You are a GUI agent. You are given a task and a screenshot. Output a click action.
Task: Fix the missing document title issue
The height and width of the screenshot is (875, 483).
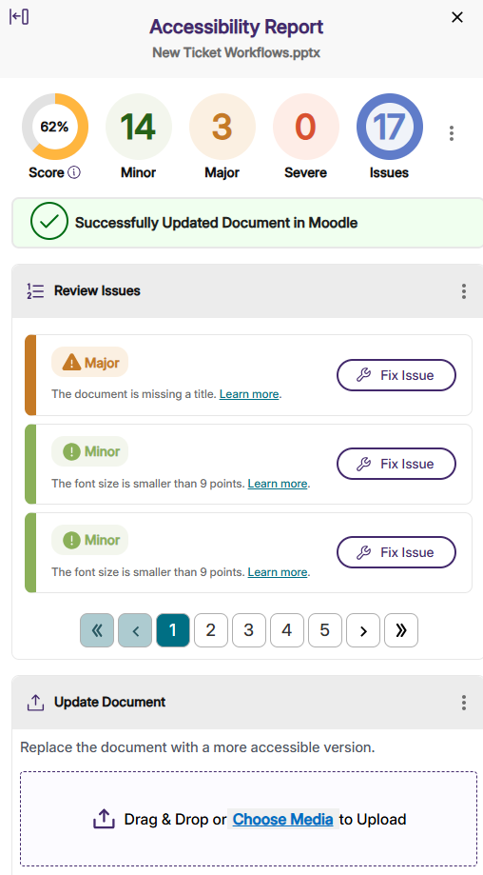click(x=396, y=375)
